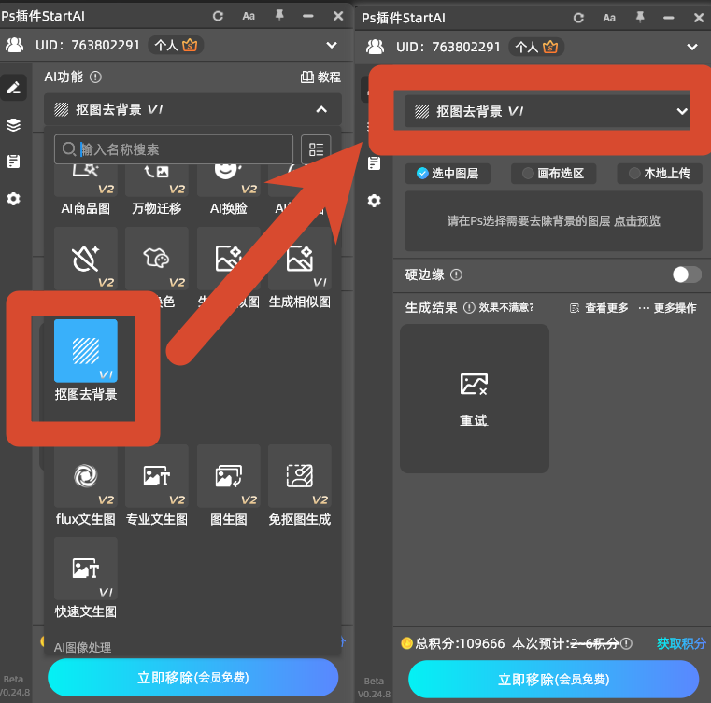Open settings gear in right panel sidebar
This screenshot has height=703, width=711.
coord(374,200)
